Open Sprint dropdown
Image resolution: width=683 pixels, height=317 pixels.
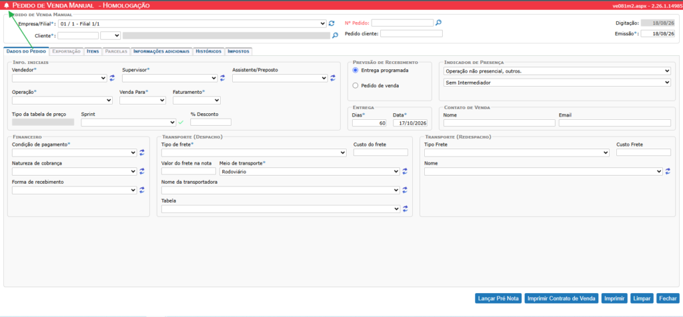point(129,123)
